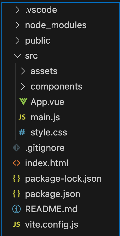
Task: Open the main.js file
Action: pyautogui.click(x=45, y=117)
